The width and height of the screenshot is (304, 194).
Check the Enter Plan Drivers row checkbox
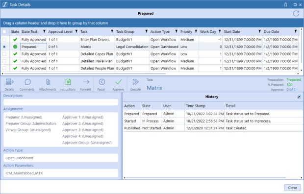pyautogui.click(x=4, y=40)
